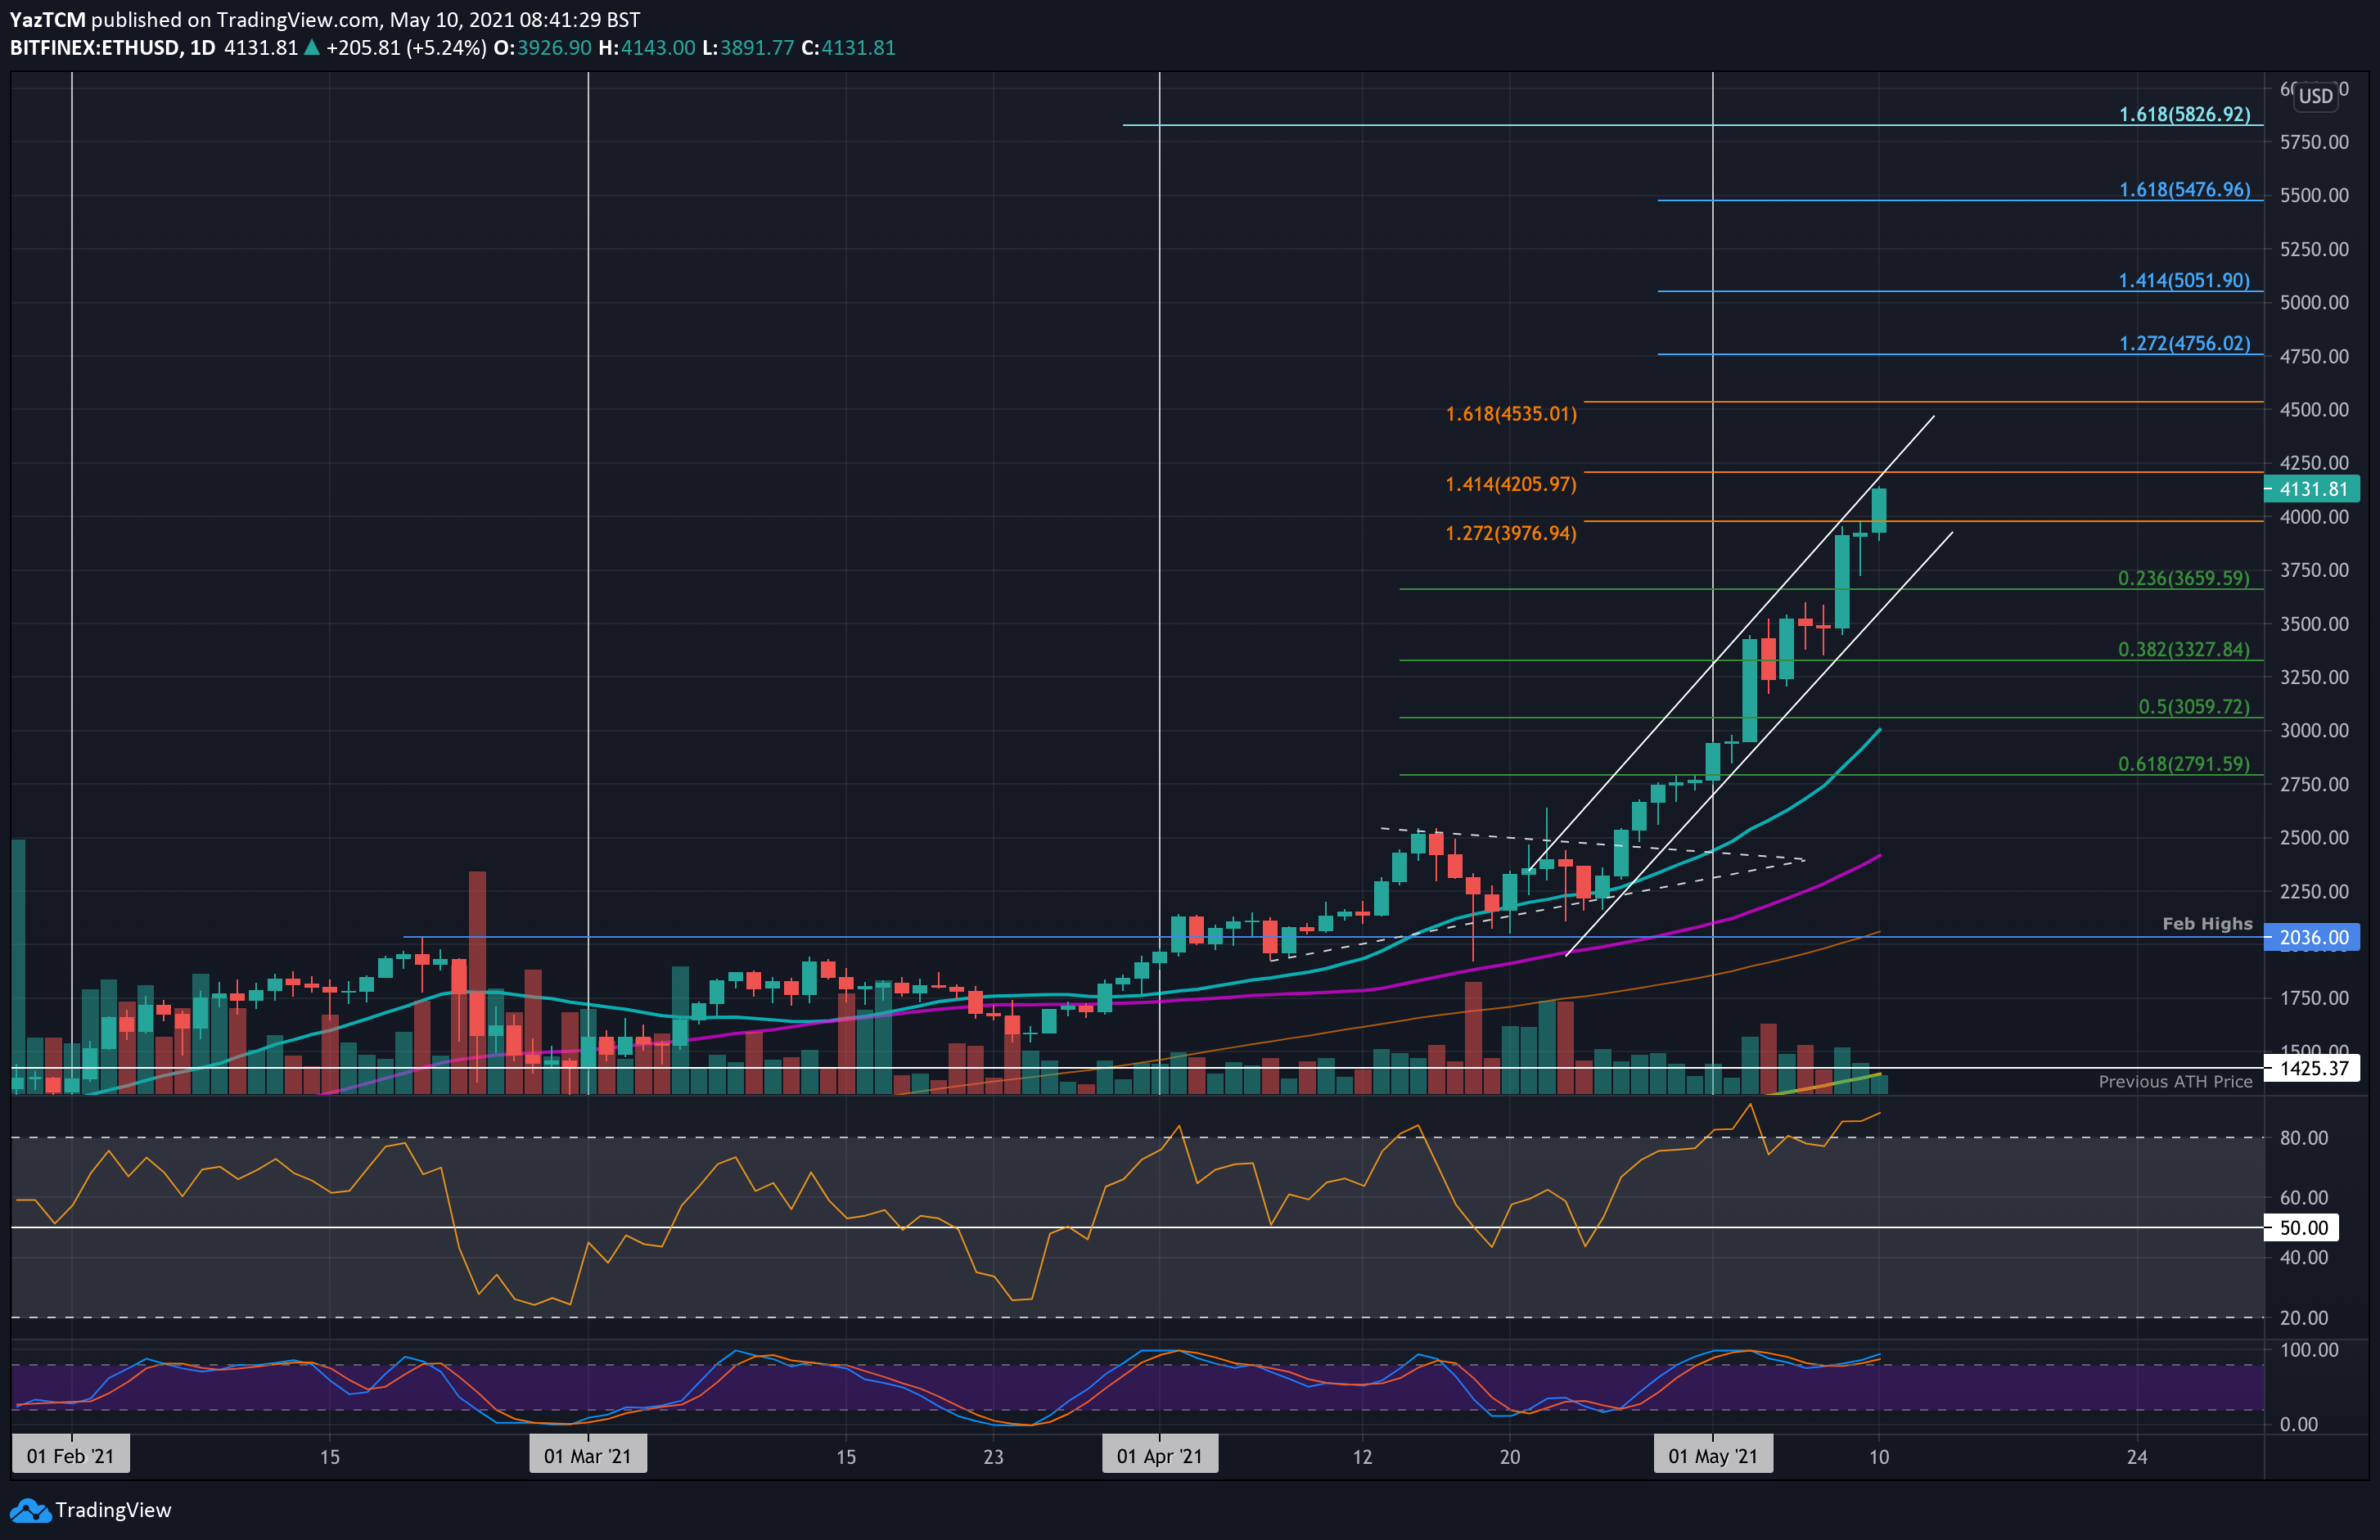Select the orange 1.618(4535.01) extension label
2380x1540 pixels.
tap(1511, 413)
